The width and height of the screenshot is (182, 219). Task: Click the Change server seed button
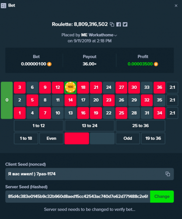tap(162, 197)
